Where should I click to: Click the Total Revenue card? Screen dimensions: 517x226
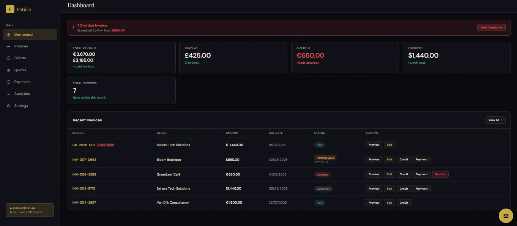pyautogui.click(x=121, y=57)
